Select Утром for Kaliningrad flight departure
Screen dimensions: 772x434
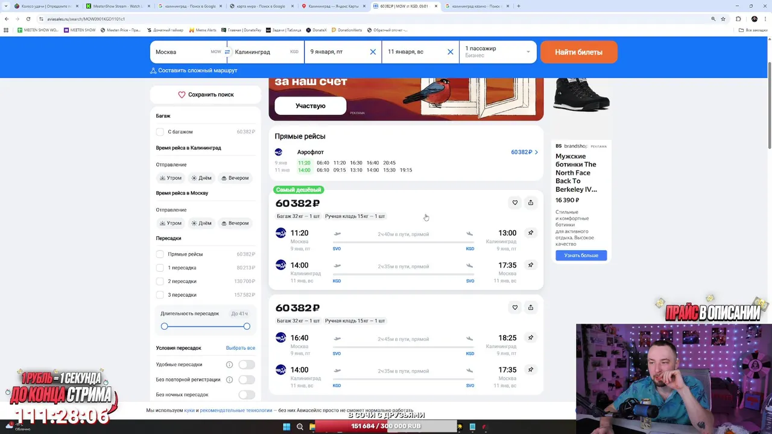tap(171, 178)
